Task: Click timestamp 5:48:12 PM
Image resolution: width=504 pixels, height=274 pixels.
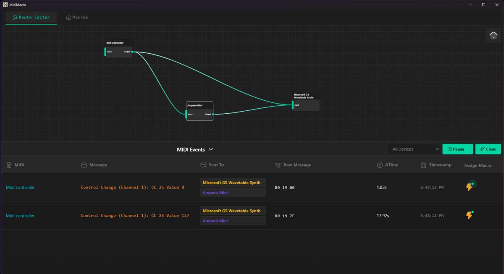Action: point(432,216)
